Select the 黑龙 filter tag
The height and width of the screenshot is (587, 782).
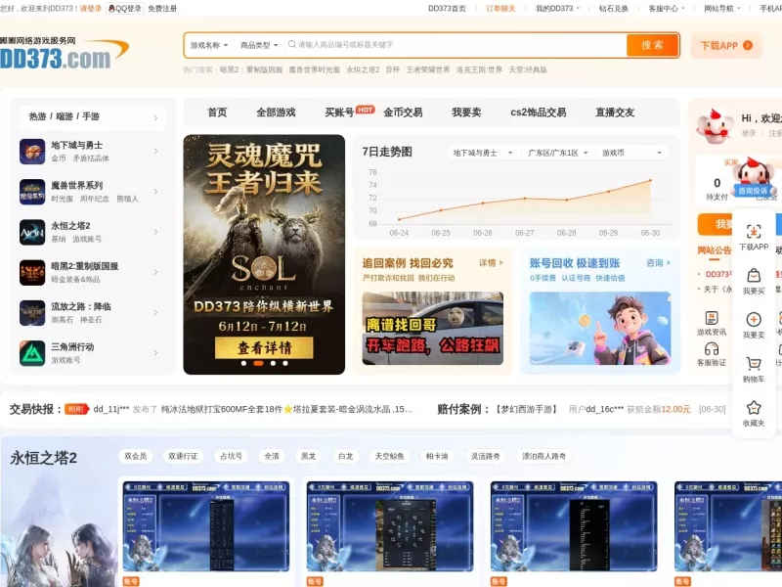309,456
